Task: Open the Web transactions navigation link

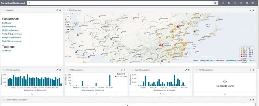Action: (9, 27)
